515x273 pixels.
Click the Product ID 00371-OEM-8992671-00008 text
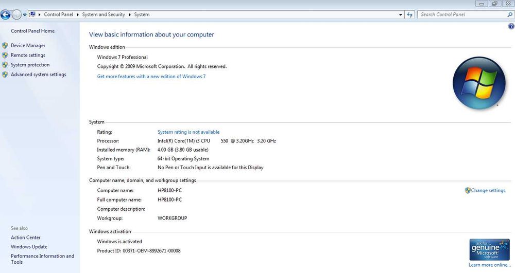tap(139, 251)
